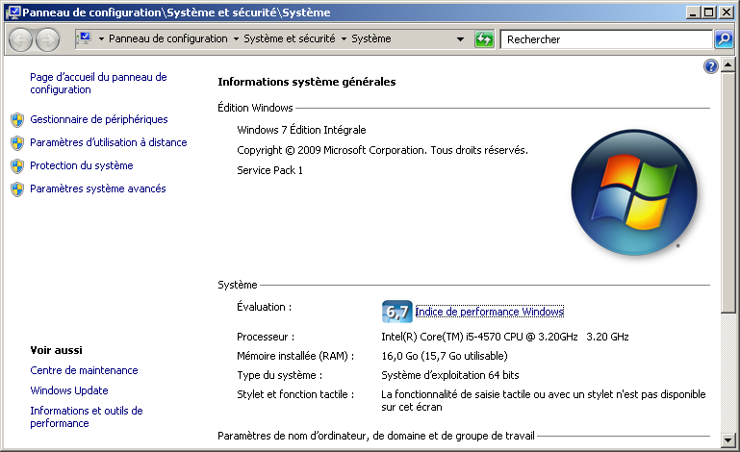Screen dimensions: 740x452
Task: Open Protection du système link
Action: (x=82, y=165)
